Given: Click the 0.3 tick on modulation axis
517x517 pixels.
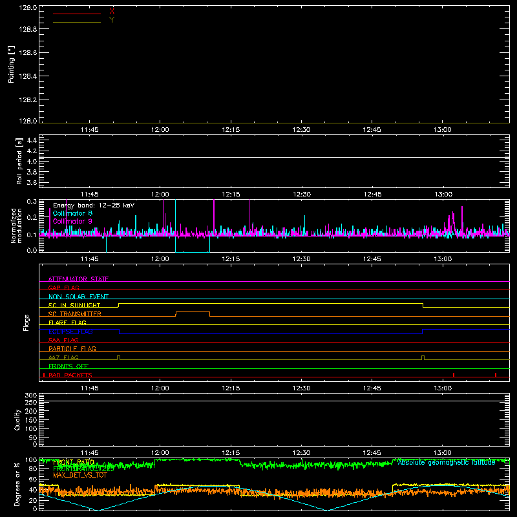Looking at the screenshot, I should [32, 201].
